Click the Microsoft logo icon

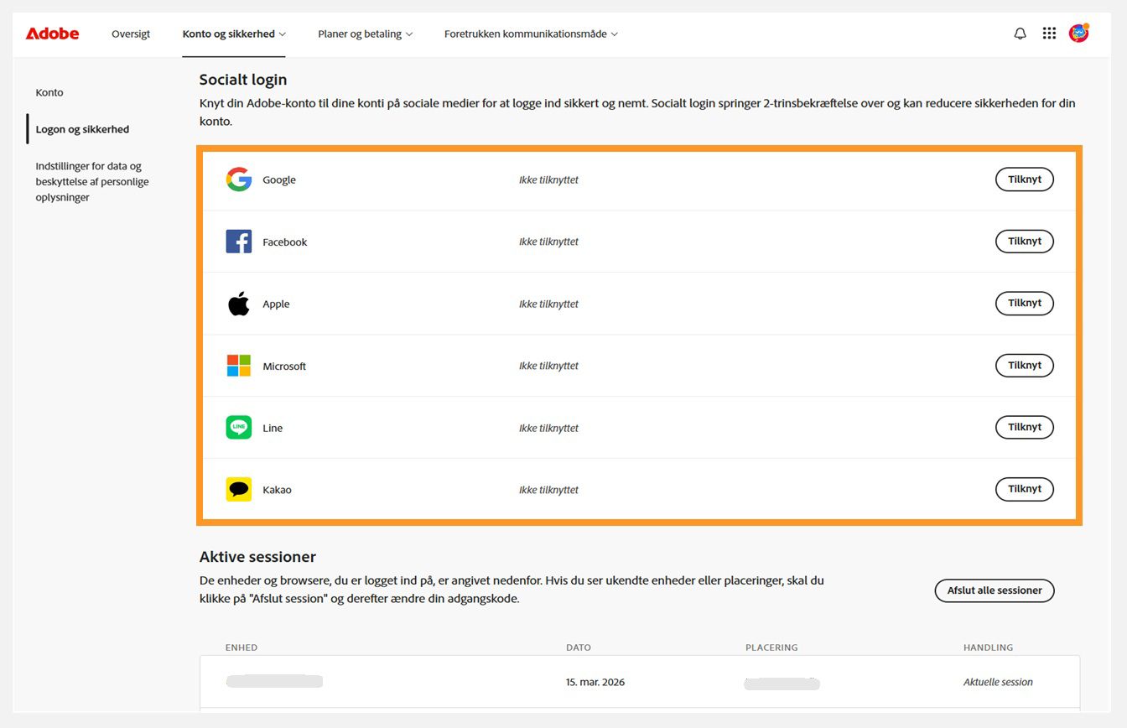pos(238,365)
